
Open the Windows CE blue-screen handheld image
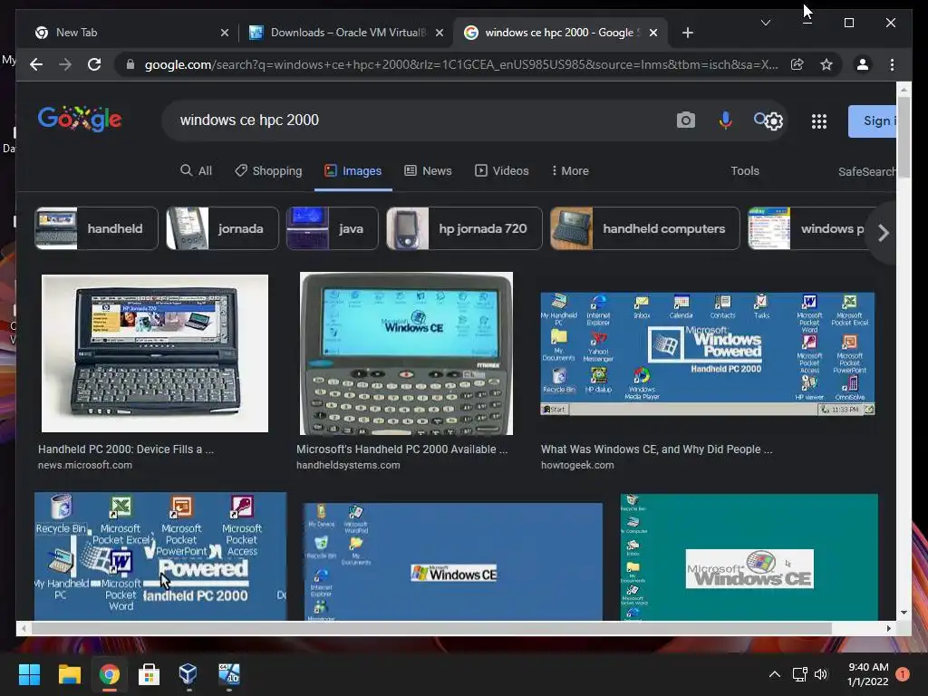coord(406,353)
